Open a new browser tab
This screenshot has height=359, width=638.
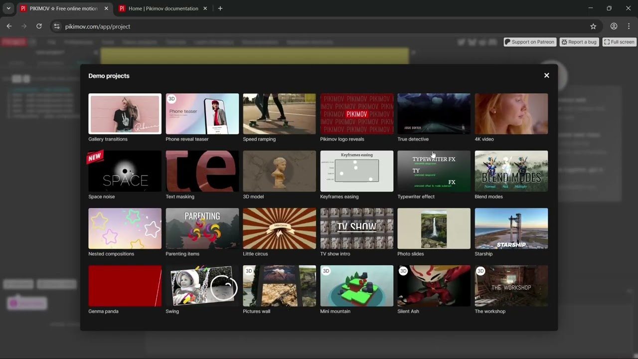(x=220, y=8)
